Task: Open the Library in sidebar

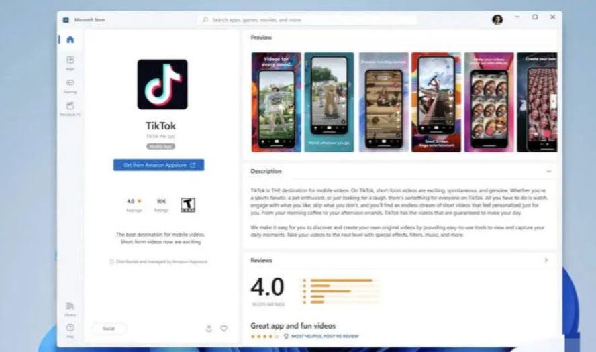Action: [x=70, y=309]
